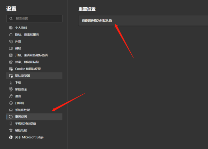This screenshot has width=208, height=149.
Task: Click the 外观 appearance icon
Action: [11, 41]
